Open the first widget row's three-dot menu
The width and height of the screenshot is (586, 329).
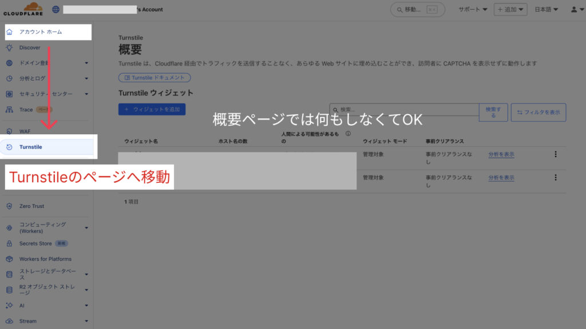click(x=556, y=154)
